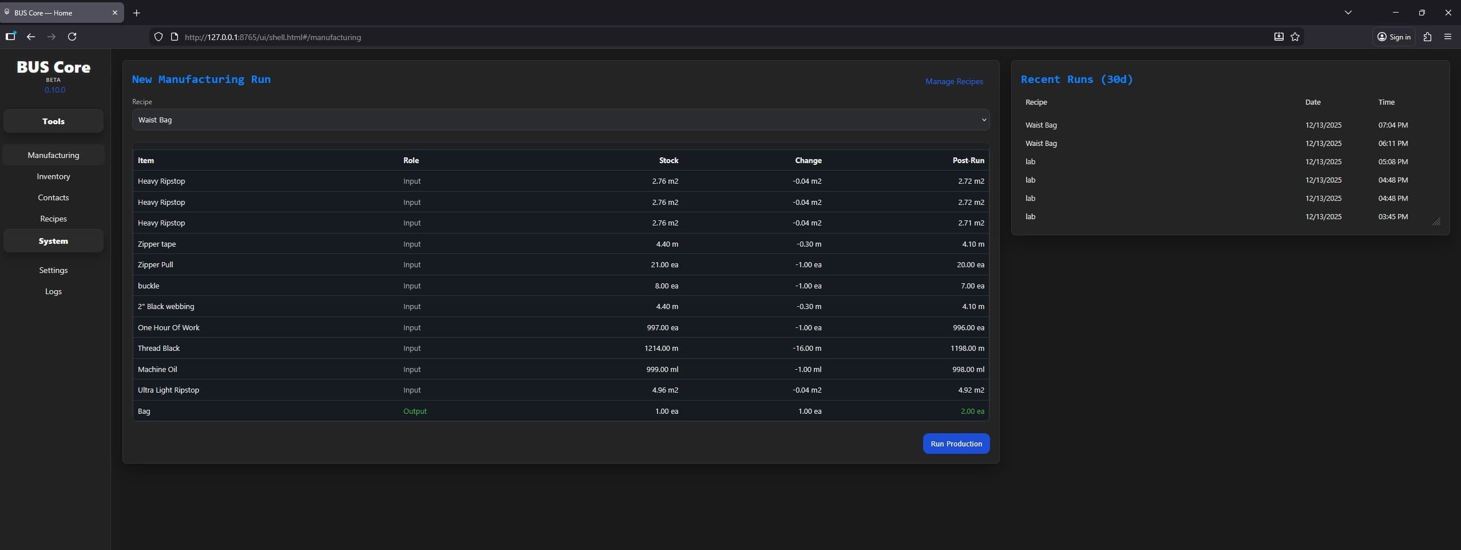This screenshot has height=550, width=1461.
Task: Select the Manufacturing section in the sidebar
Action: click(54, 155)
